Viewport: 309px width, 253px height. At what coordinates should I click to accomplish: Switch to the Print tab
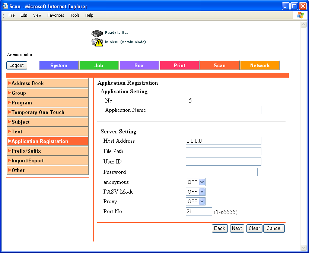pos(179,65)
